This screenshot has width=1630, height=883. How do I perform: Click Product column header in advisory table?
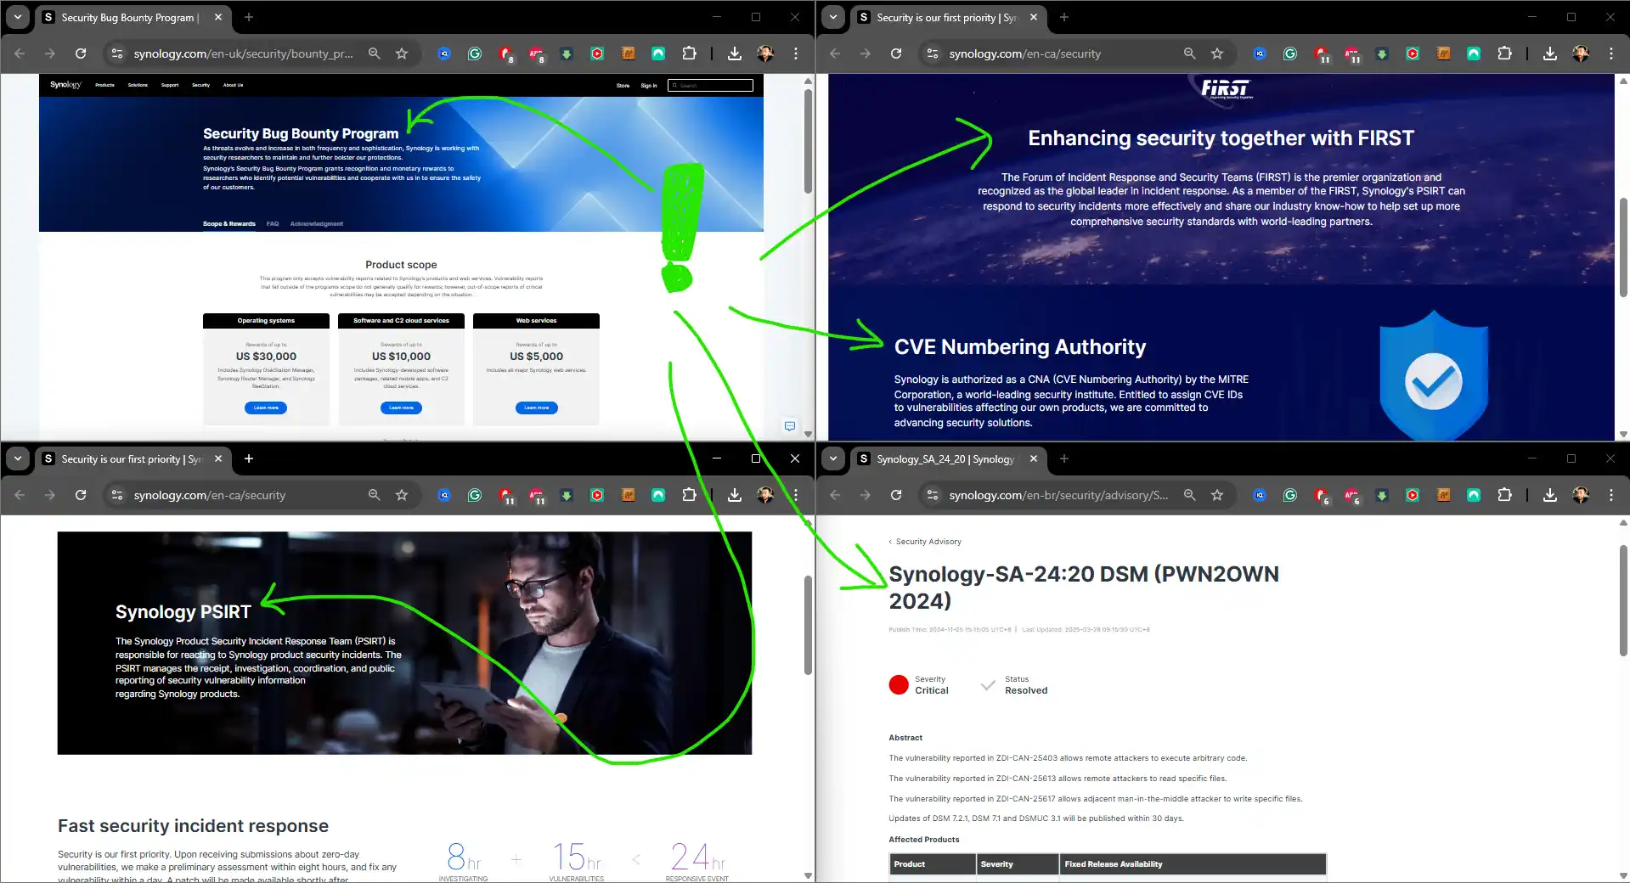coord(932,864)
